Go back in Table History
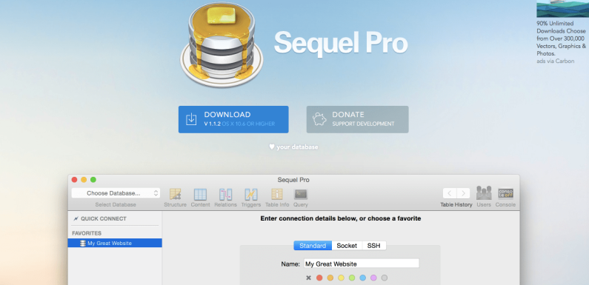 tap(450, 193)
